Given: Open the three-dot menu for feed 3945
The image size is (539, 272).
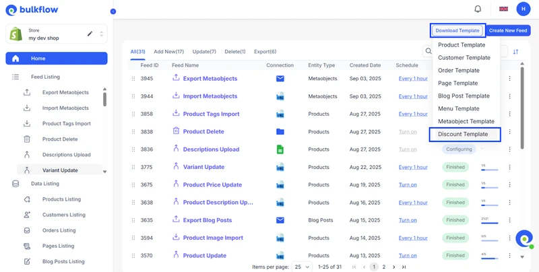Looking at the screenshot, I should coord(510,79).
